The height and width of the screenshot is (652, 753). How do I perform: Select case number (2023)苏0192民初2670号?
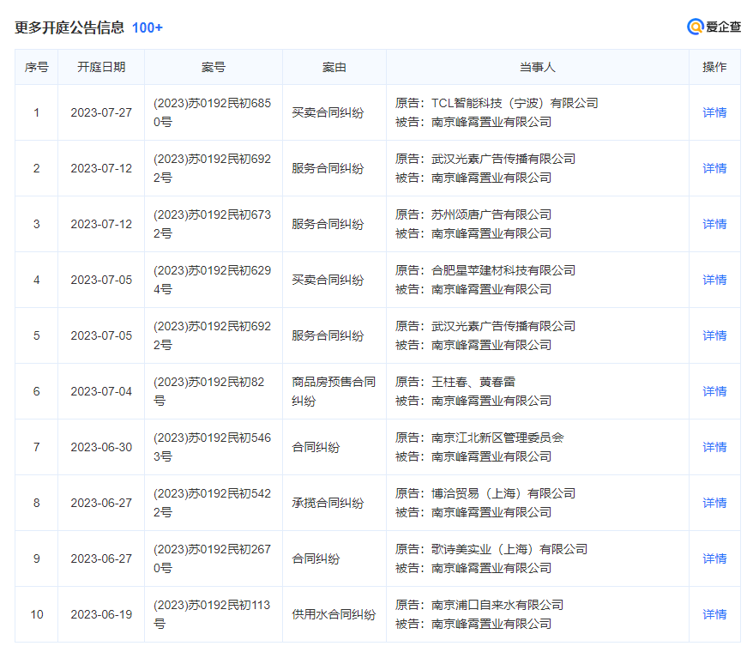coord(212,558)
